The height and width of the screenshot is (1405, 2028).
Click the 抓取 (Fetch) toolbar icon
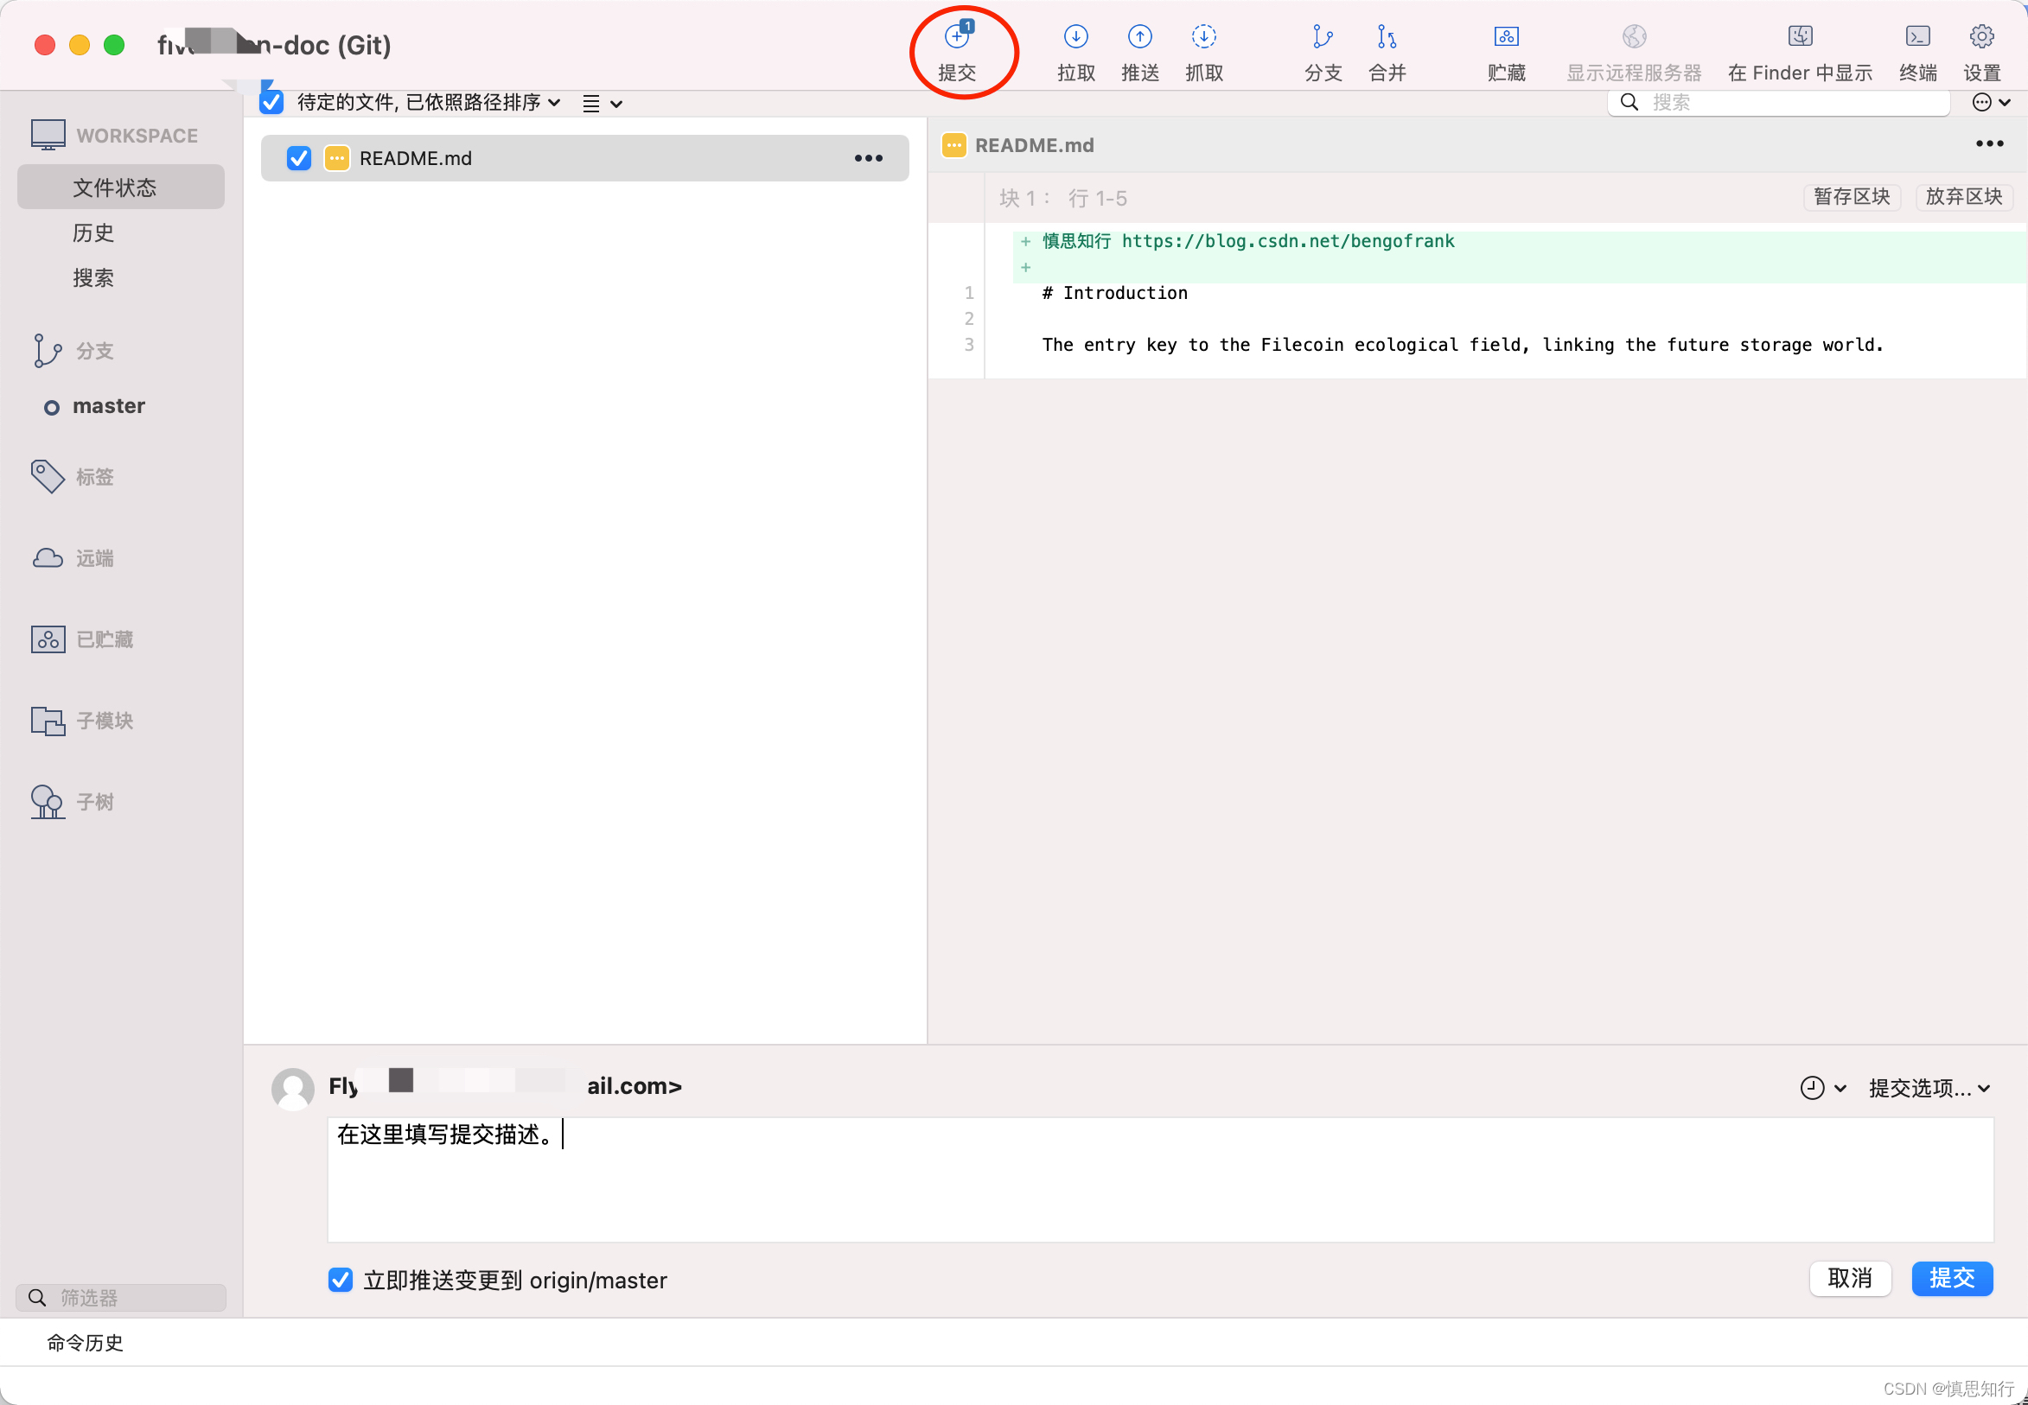(1203, 38)
